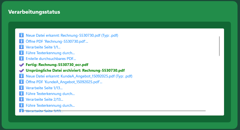Screen dimensions: 240x130
Task: Click checkmark icon beside 'Fertig: Rechnung-5530730_ocr.pdf'
Action: click(21, 65)
